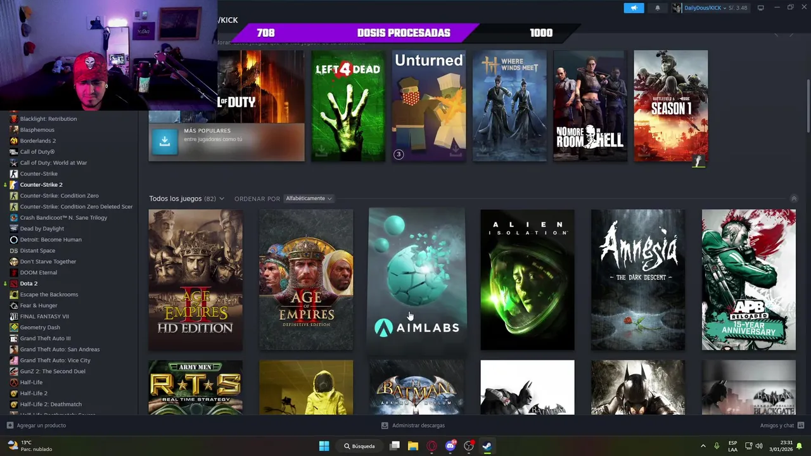The height and width of the screenshot is (456, 811).
Task: Select Crash Bandicoot N. Sane Trilogy
Action: [63, 218]
